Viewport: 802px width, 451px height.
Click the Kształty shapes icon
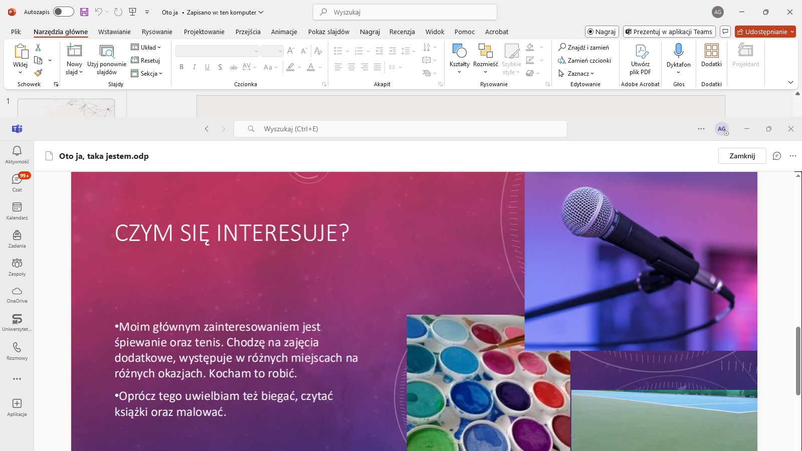tap(459, 51)
